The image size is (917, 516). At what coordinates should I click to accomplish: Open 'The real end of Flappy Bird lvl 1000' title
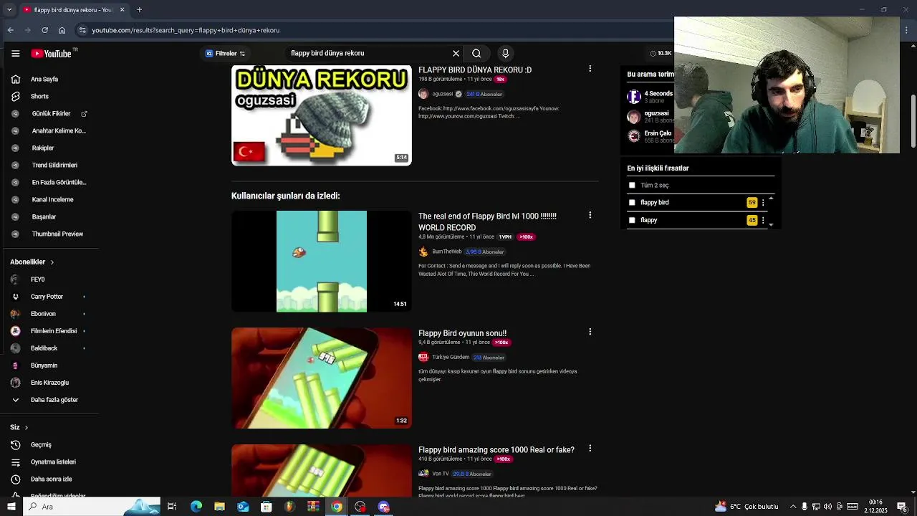[487, 221]
